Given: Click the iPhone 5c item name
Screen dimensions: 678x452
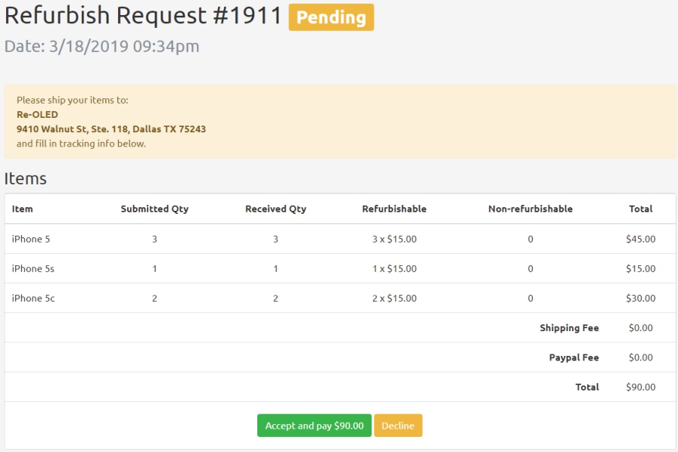Looking at the screenshot, I should click(x=33, y=298).
